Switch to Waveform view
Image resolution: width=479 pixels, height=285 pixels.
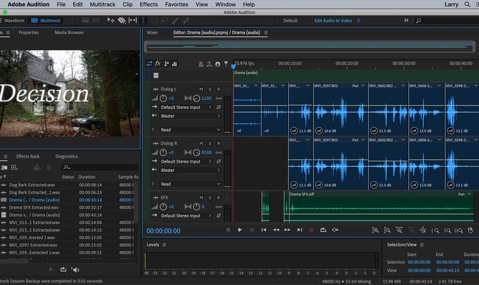point(12,21)
